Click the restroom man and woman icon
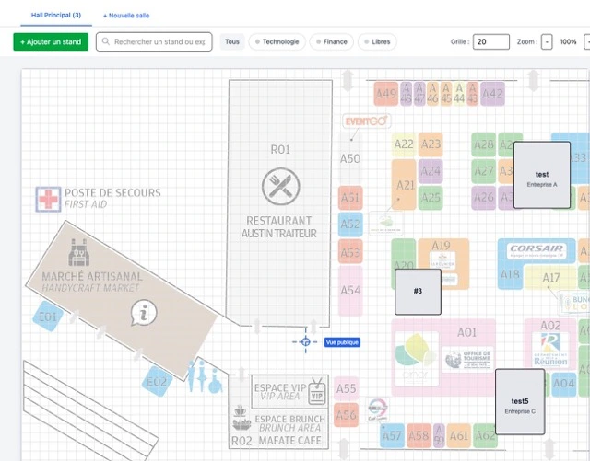The width and height of the screenshot is (590, 461). [x=196, y=375]
